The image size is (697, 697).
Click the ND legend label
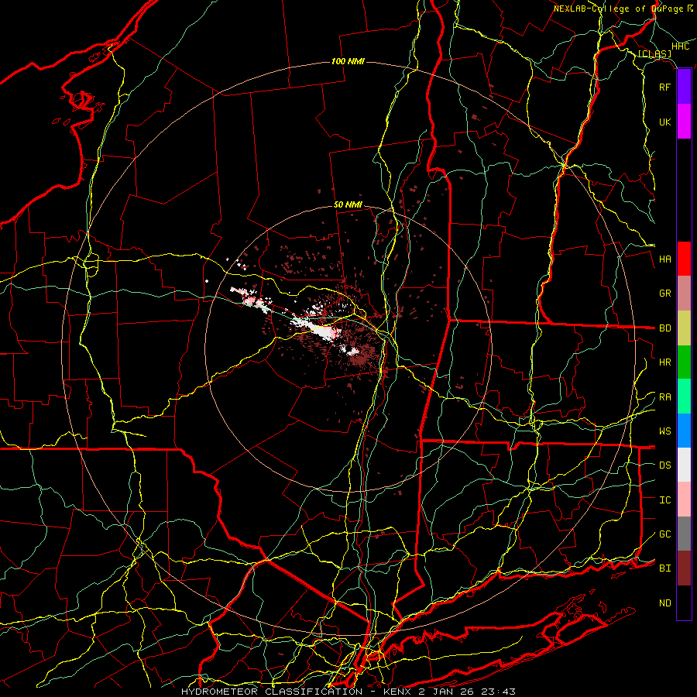(x=665, y=603)
